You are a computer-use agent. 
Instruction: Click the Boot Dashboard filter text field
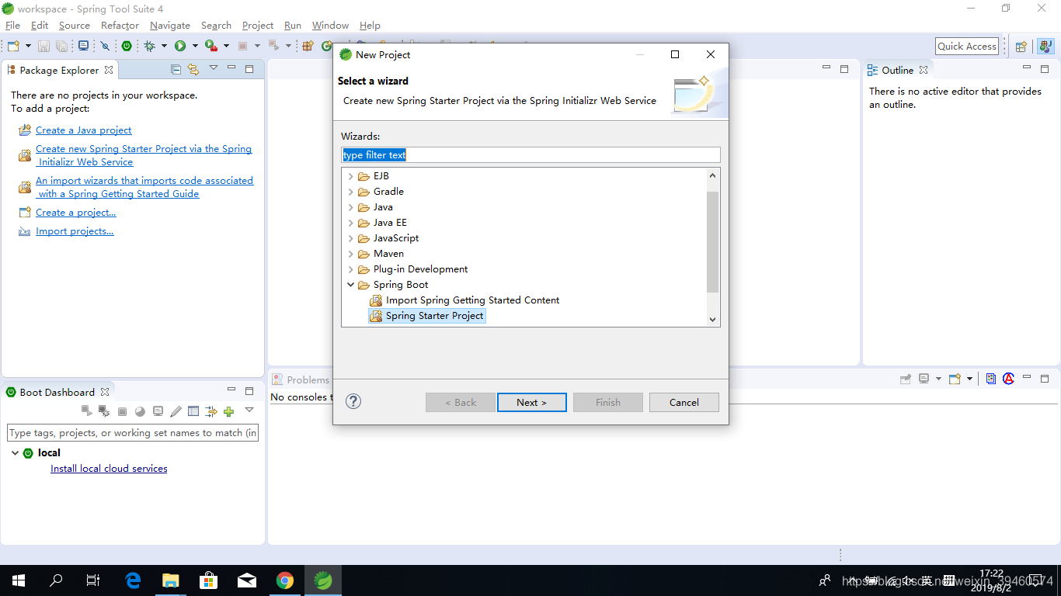133,433
